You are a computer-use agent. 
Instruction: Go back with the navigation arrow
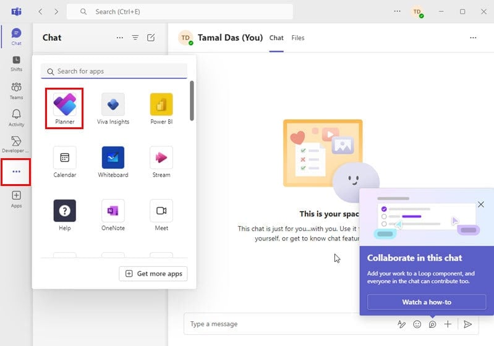pos(40,12)
